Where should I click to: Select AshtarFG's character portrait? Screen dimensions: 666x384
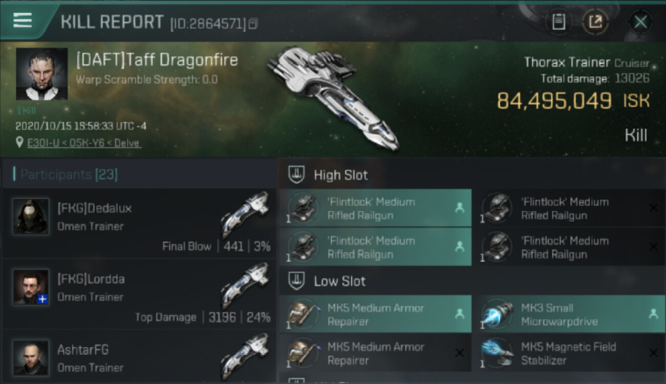click(31, 357)
